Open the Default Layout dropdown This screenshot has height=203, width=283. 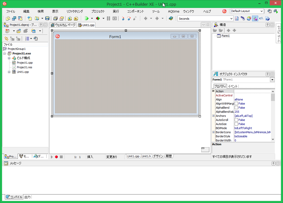click(261, 11)
